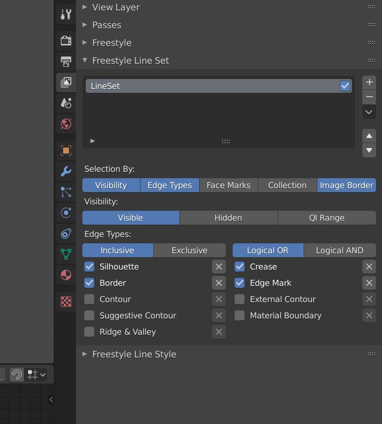Screen dimensions: 382x424
Task: Select Exclusive edge type negation
Action: click(189, 250)
